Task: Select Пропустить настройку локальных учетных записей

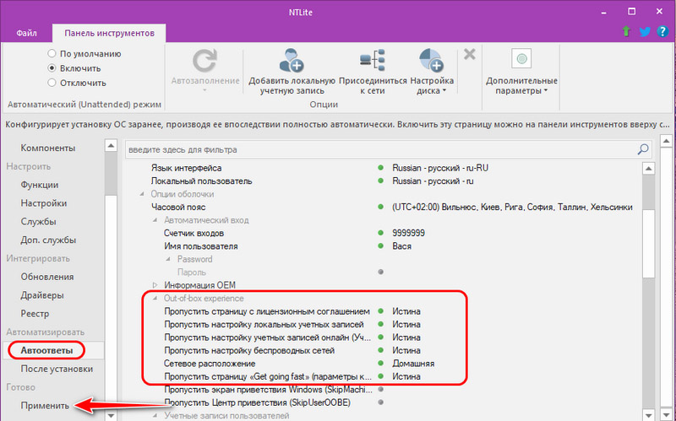Action: (x=264, y=324)
